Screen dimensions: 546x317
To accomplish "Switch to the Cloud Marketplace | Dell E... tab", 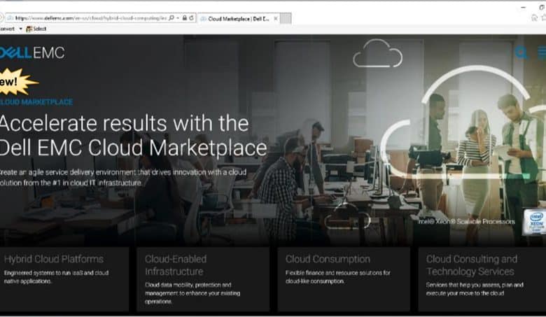I will [239, 19].
